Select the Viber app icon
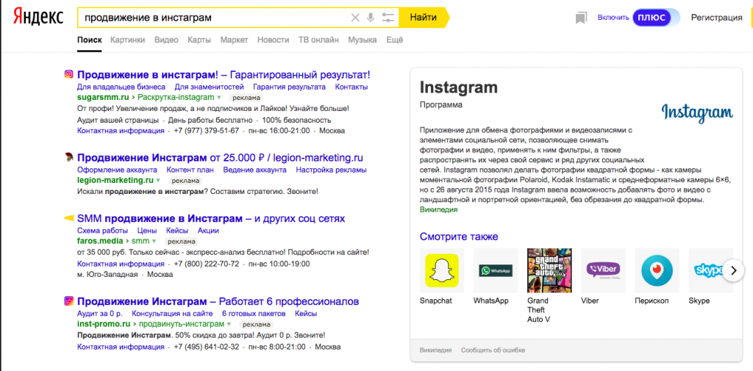Screen dimensions: 753x371 (x=602, y=270)
